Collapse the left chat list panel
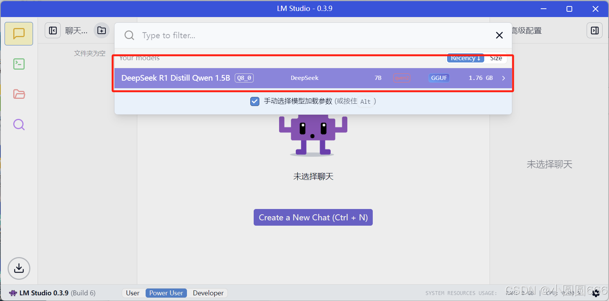 point(53,31)
